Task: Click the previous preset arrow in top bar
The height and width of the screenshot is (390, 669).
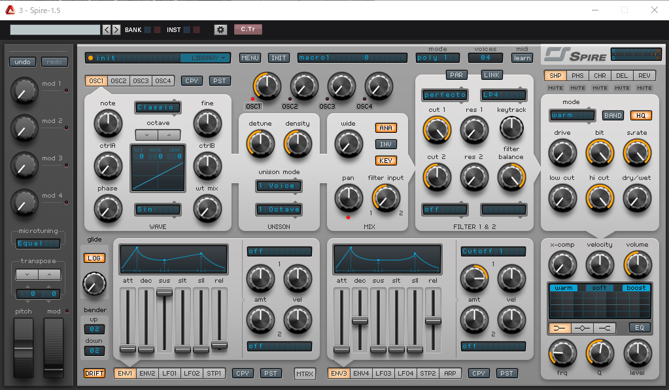Action: [107, 29]
